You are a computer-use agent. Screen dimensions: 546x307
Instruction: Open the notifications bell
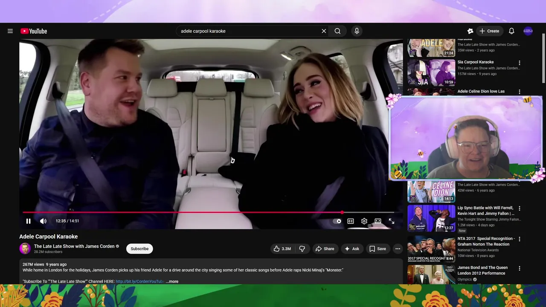pyautogui.click(x=511, y=31)
